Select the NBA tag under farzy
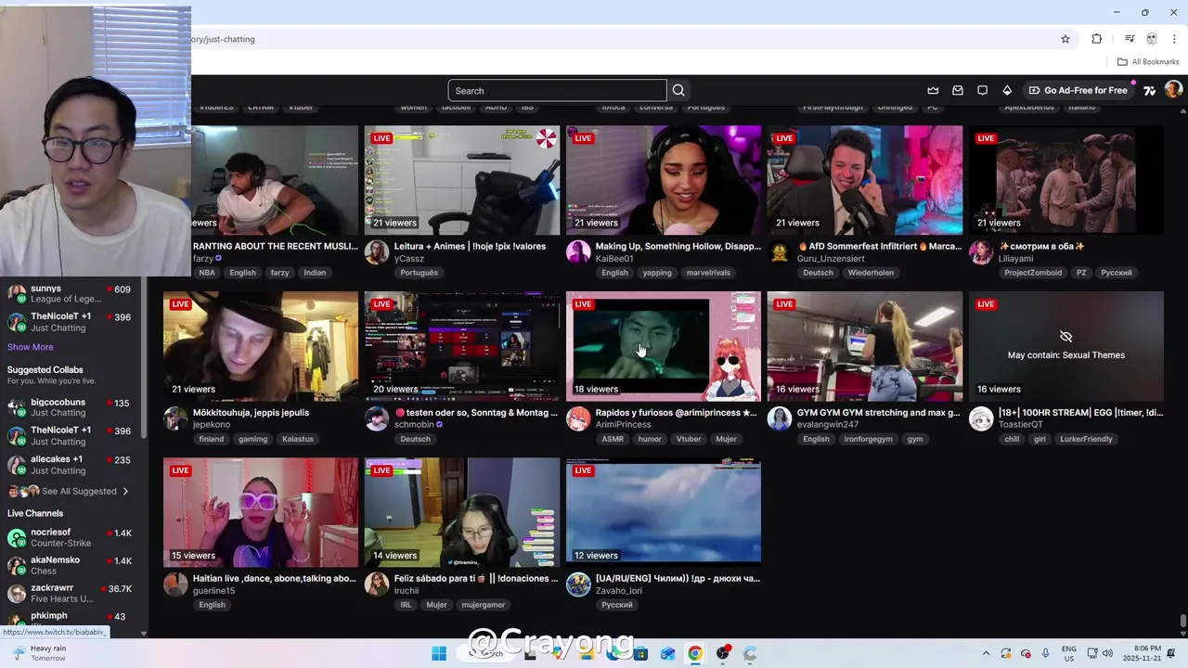 (207, 273)
